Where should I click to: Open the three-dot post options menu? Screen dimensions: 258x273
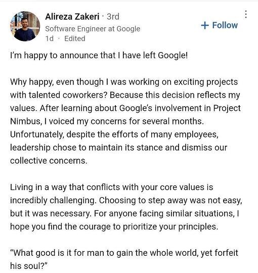pyautogui.click(x=246, y=14)
